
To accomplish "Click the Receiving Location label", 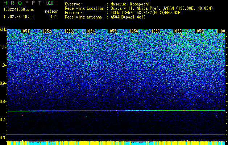I will tap(84, 8).
